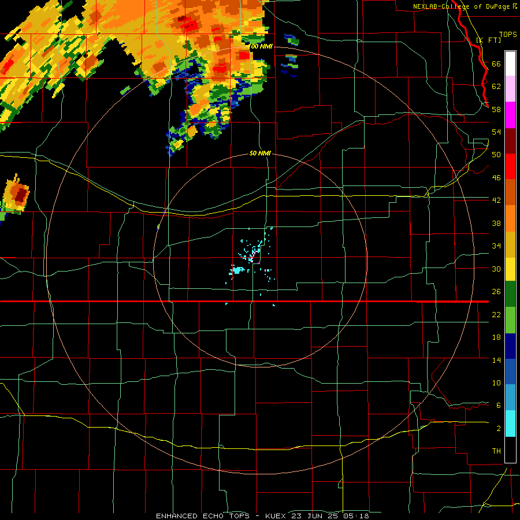Image resolution: width=520 pixels, height=520 pixels.
Task: Click the '54' scale label
Action: click(496, 132)
